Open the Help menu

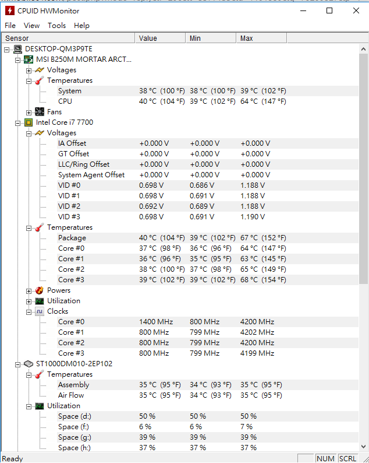[x=81, y=26]
